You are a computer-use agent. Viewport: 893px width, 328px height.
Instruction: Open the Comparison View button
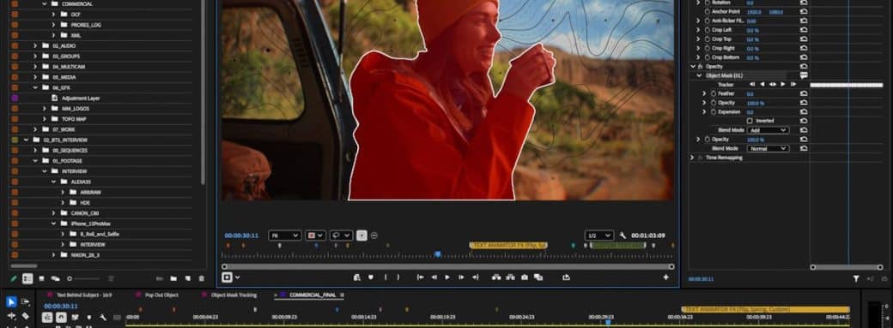[538, 277]
